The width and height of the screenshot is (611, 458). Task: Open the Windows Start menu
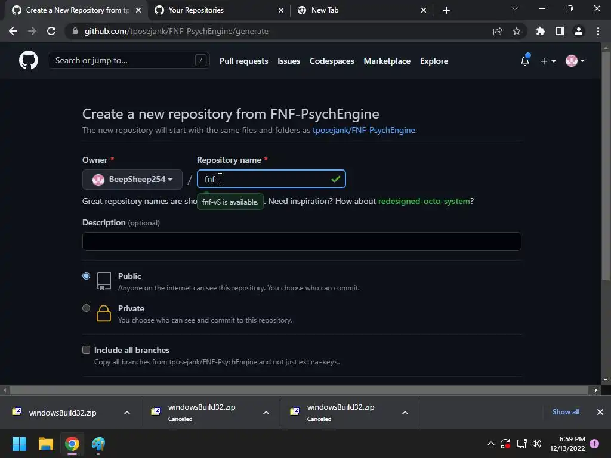point(19,444)
